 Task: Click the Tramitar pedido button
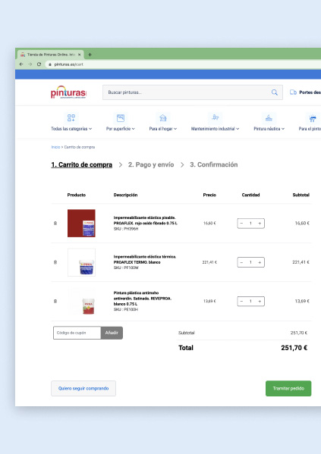click(x=288, y=388)
